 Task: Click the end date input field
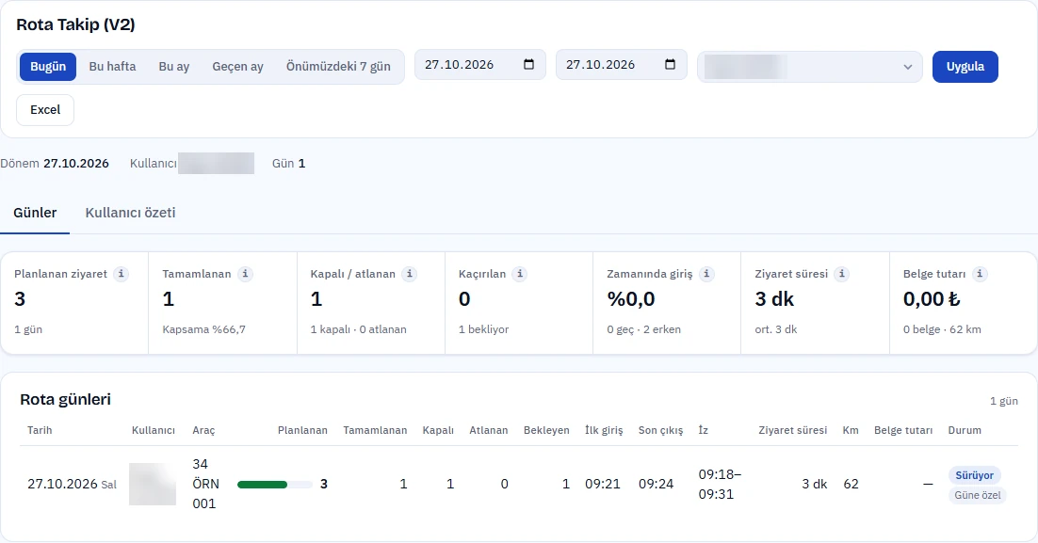[x=621, y=65]
